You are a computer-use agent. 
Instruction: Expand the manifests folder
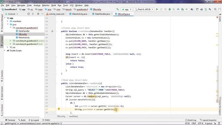(x=8, y=21)
